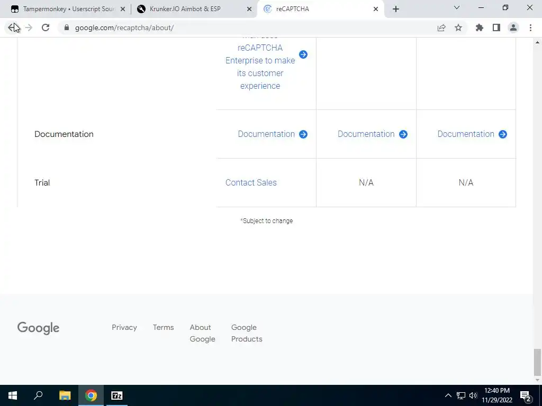Click arrow icon of first Documentation link

click(303, 134)
